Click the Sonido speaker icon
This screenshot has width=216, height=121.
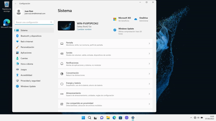(x=62, y=54)
